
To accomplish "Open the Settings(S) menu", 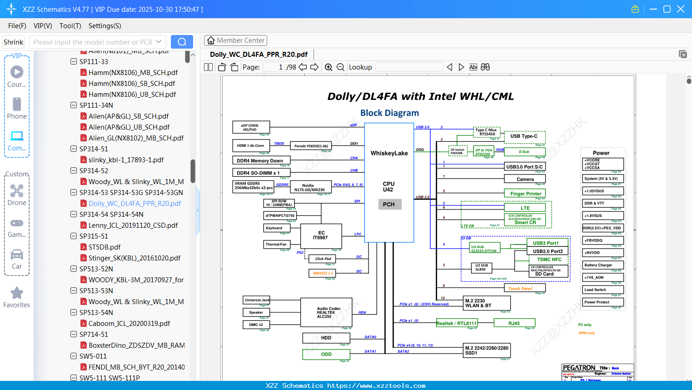I will click(x=105, y=26).
